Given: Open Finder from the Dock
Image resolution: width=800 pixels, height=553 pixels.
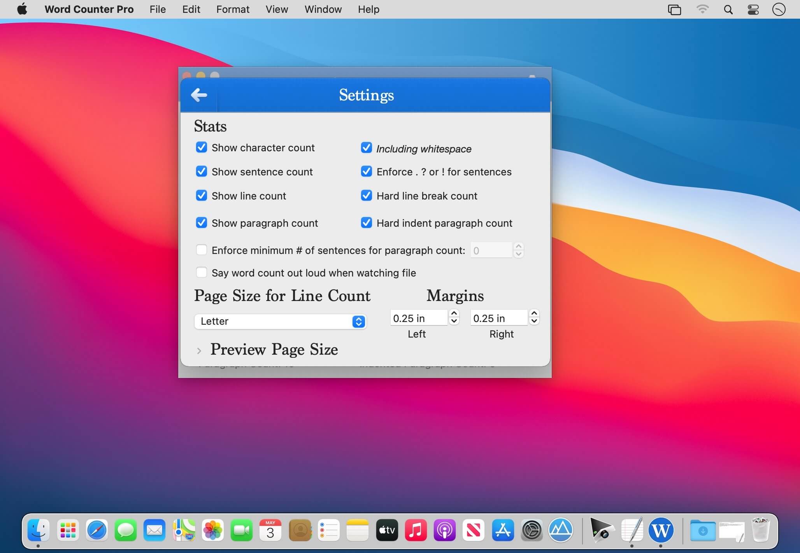Looking at the screenshot, I should (39, 530).
